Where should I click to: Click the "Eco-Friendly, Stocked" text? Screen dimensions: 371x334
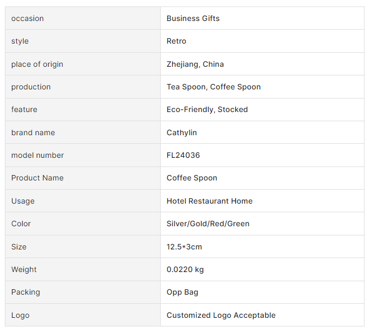click(207, 109)
